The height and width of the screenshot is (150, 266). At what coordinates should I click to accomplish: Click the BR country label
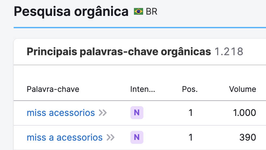(x=152, y=12)
